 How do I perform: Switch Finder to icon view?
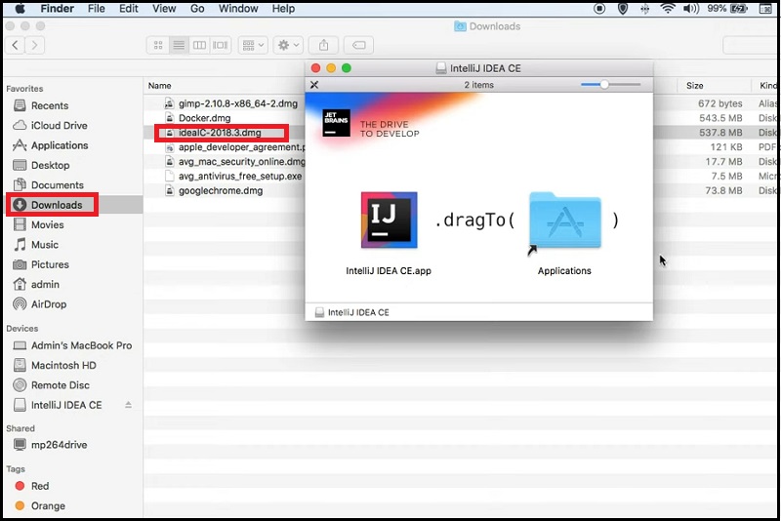tap(158, 46)
